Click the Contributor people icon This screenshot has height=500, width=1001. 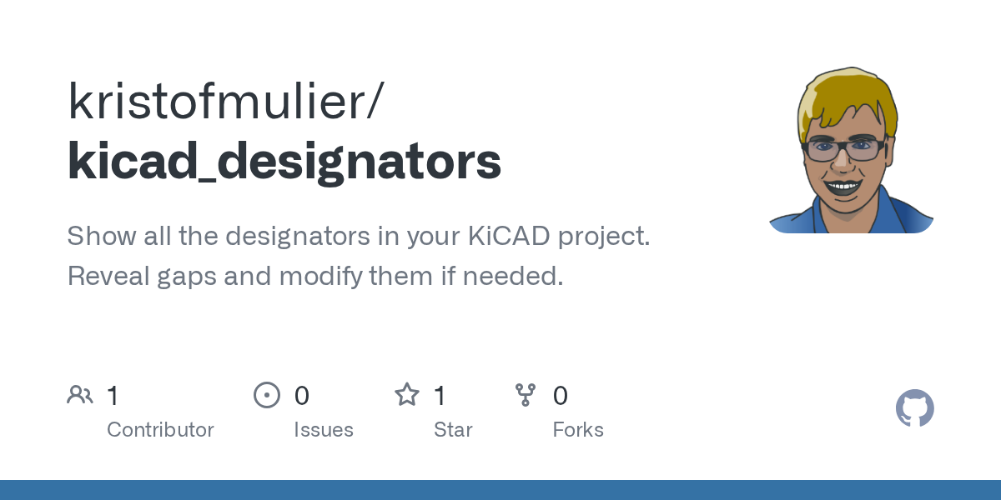pos(80,395)
